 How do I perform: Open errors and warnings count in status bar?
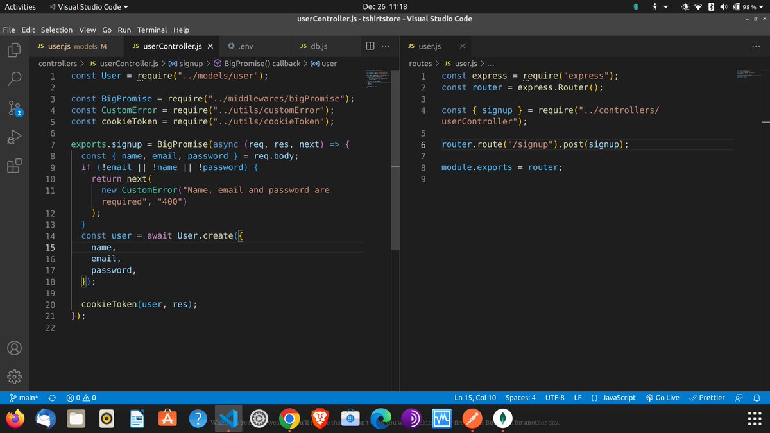81,398
